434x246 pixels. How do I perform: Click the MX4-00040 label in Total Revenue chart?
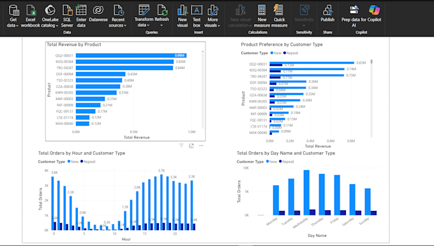(64, 124)
